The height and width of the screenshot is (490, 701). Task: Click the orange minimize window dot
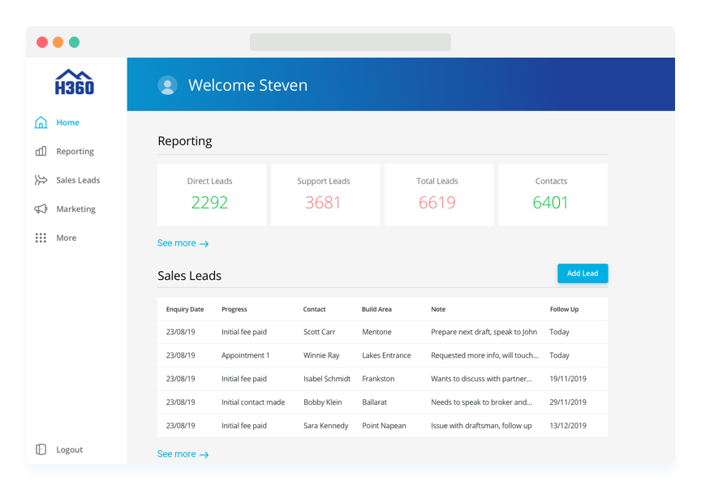click(x=58, y=42)
